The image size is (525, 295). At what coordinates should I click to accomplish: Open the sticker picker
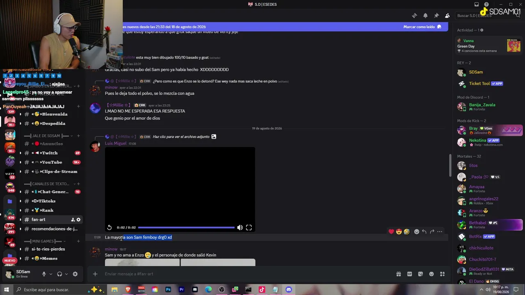click(x=420, y=274)
